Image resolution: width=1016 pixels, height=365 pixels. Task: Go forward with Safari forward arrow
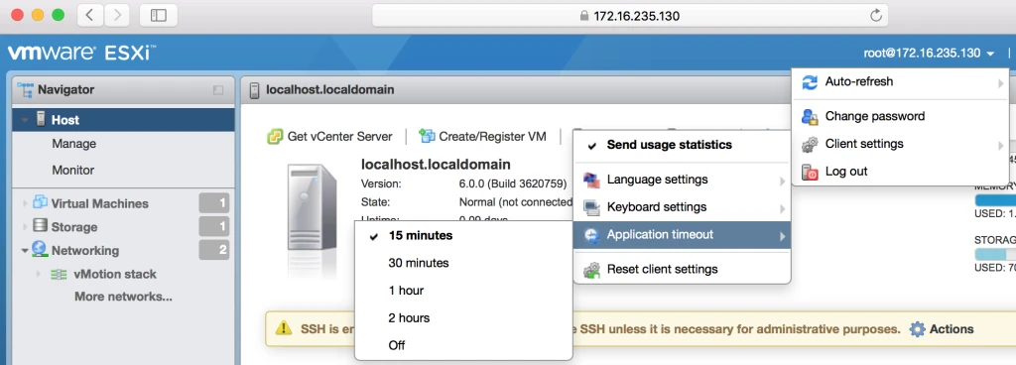coord(117,16)
